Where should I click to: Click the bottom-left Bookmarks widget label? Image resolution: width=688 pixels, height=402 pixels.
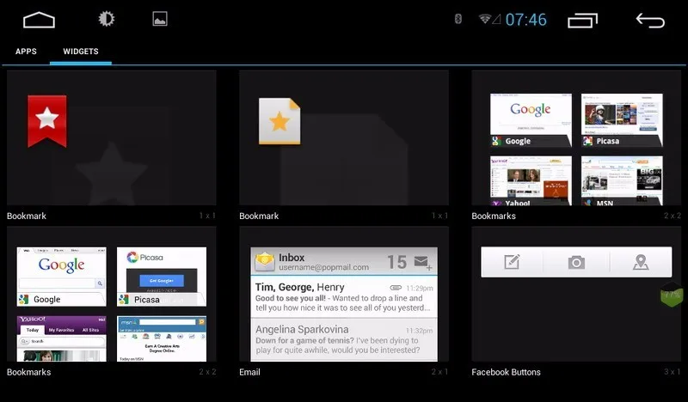[x=29, y=372]
